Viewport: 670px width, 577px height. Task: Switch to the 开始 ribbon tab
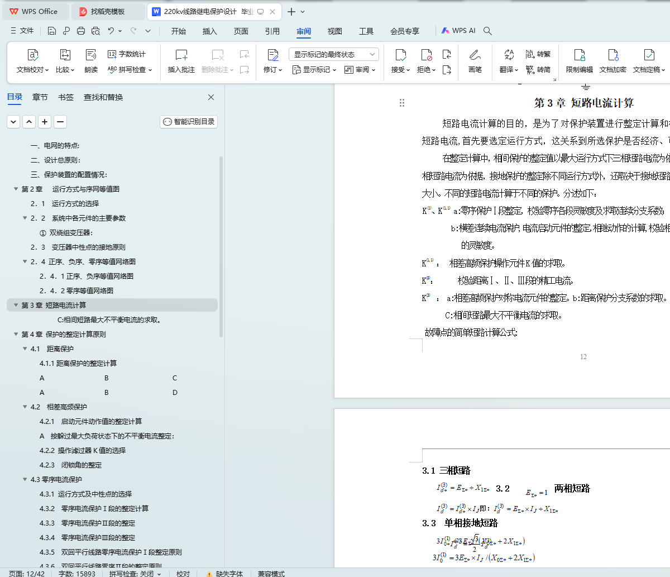[179, 31]
